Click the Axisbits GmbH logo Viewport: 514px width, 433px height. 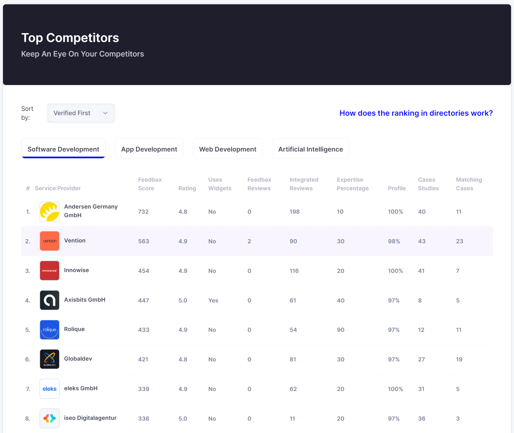coord(49,300)
